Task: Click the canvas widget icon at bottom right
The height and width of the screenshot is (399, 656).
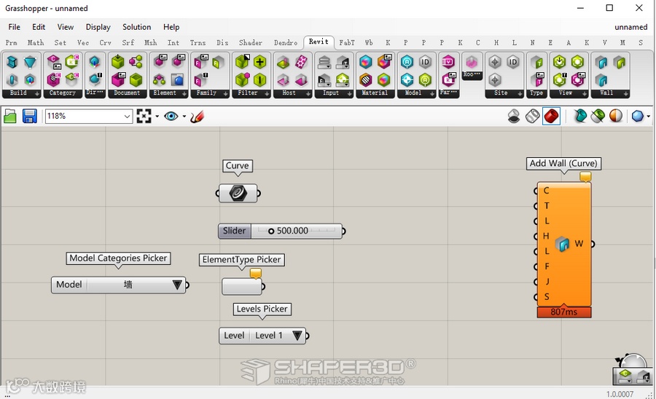Action: coord(633,370)
